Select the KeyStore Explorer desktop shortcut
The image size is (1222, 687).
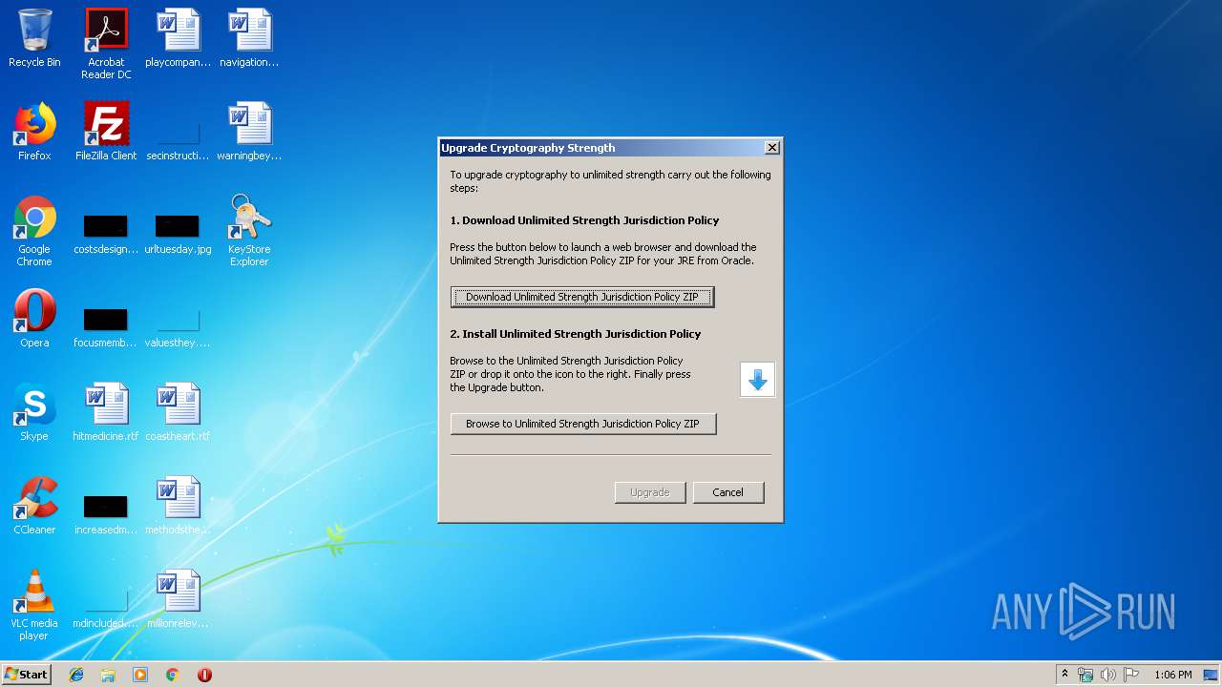(249, 232)
